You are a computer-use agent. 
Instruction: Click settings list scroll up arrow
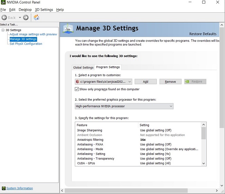(x=204, y=125)
